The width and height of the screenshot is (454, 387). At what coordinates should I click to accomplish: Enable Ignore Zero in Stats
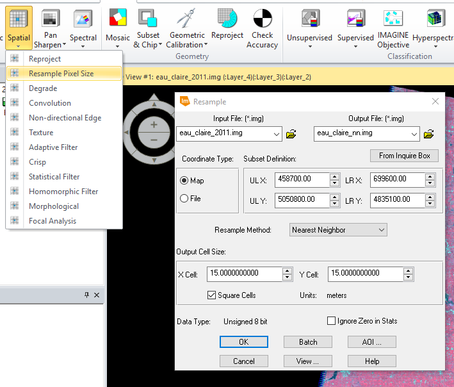pos(331,320)
